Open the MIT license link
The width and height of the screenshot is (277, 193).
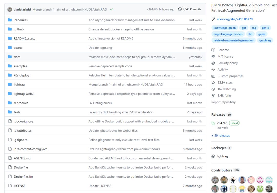225,56
